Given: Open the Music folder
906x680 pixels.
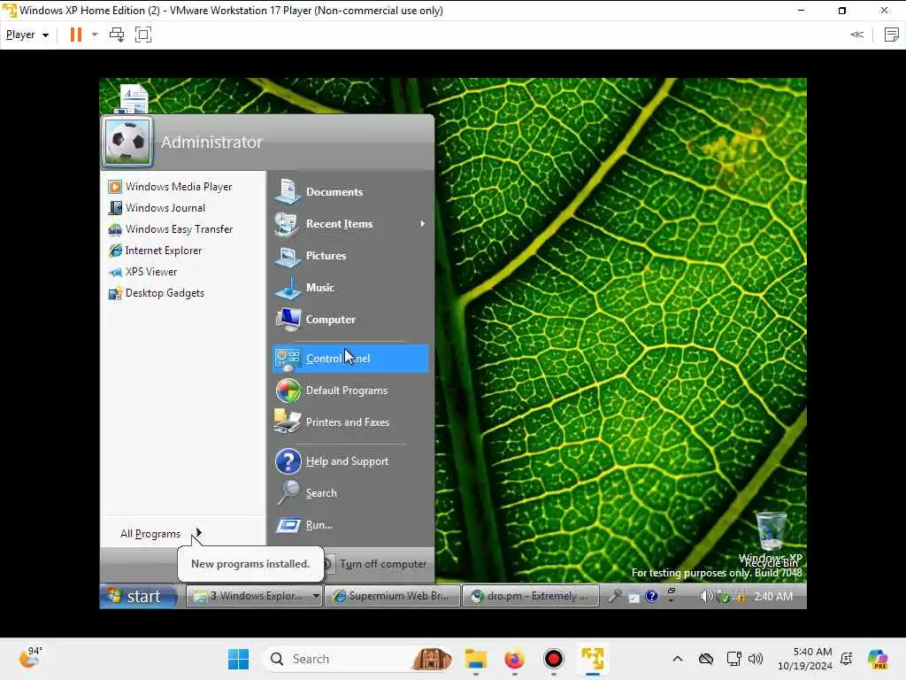Looking at the screenshot, I should (x=350, y=288).
